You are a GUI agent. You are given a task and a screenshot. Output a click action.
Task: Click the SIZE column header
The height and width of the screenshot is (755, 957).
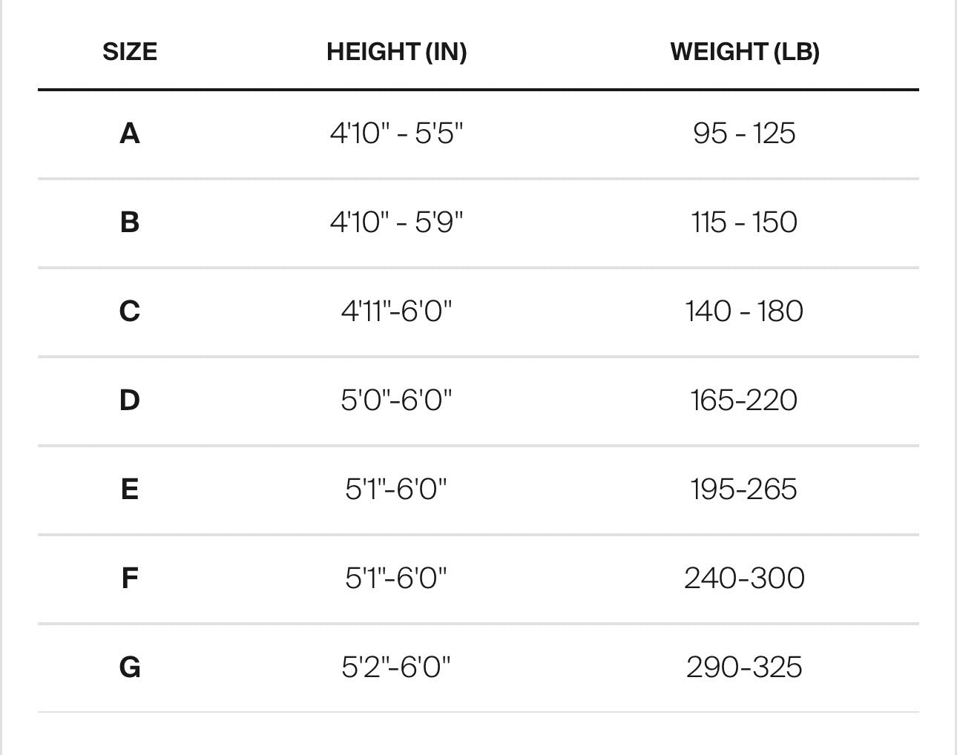130,52
